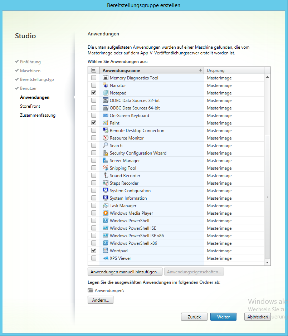The height and width of the screenshot is (336, 288).
Task: Check the XPS Viewer checkbox
Action: (x=94, y=258)
